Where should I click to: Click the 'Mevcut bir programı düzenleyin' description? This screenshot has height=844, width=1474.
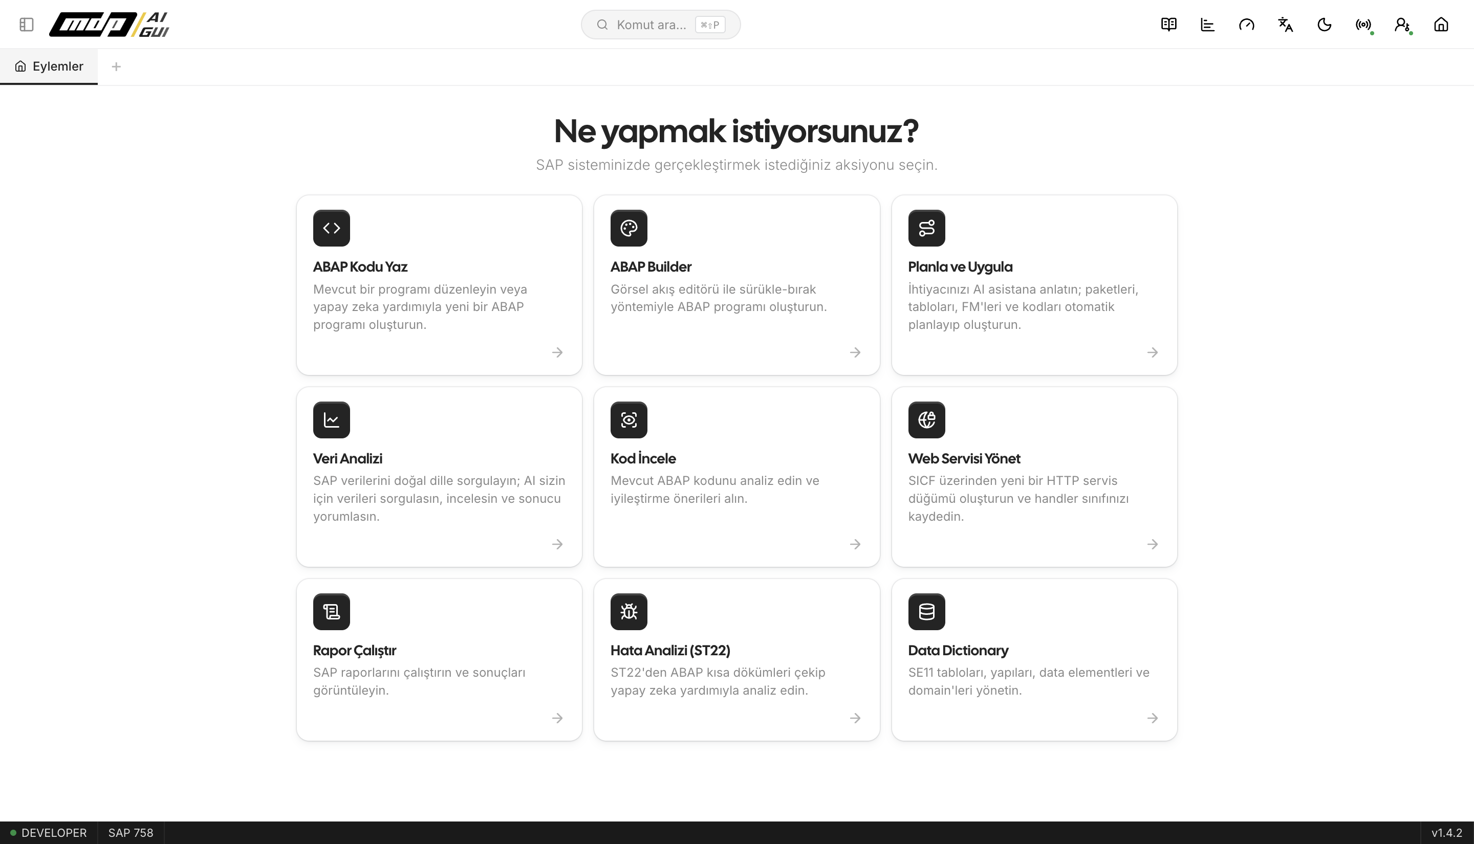click(x=420, y=306)
